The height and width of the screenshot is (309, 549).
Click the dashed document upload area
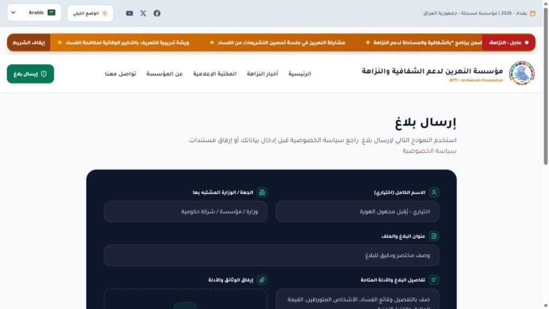coord(185,299)
